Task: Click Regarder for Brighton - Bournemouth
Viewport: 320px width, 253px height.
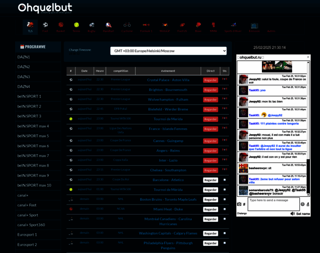Action: (x=211, y=90)
